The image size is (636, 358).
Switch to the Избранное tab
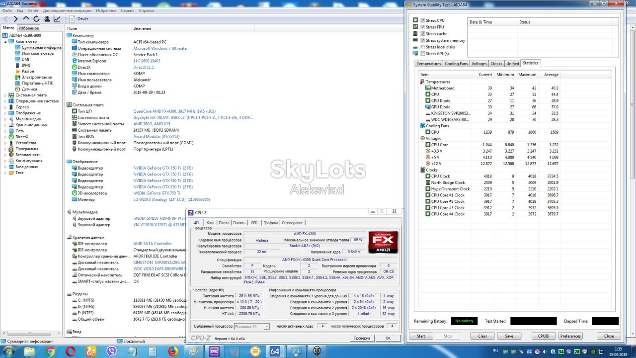pyautogui.click(x=28, y=28)
